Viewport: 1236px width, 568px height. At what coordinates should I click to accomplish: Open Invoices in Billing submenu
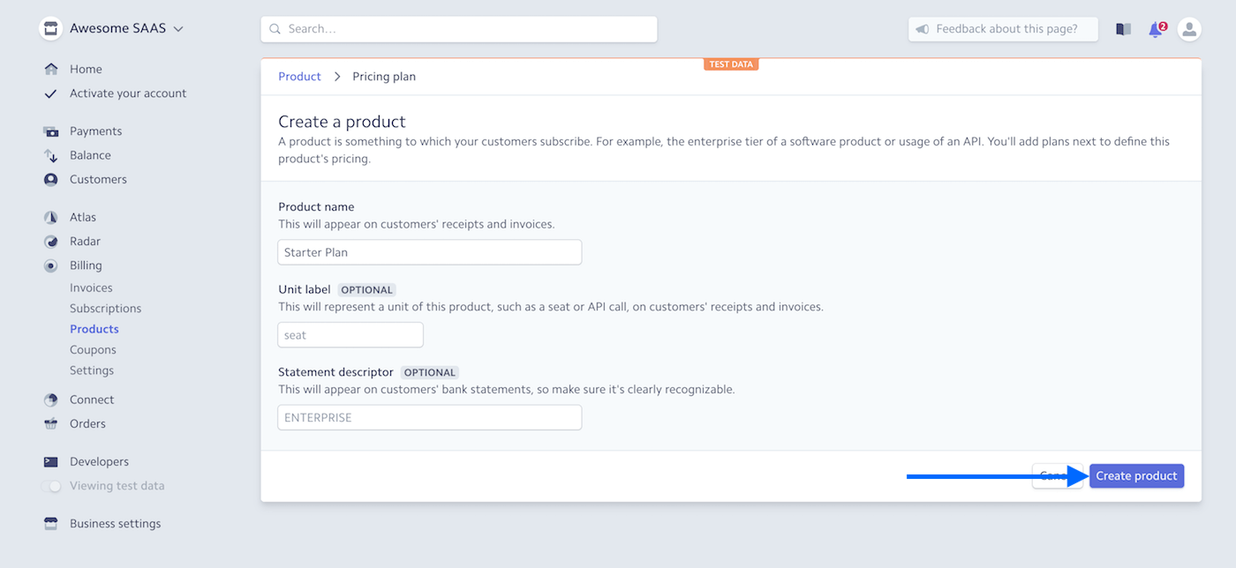coord(91,288)
